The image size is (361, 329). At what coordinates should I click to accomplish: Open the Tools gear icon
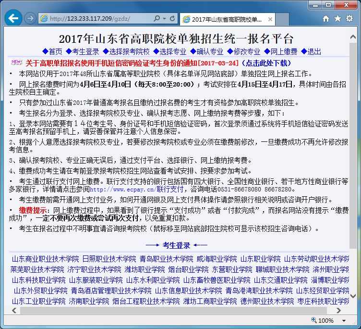(349, 19)
